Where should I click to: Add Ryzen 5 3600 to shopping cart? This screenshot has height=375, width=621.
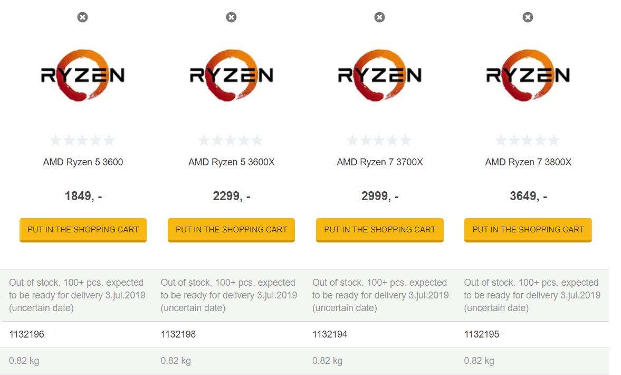(83, 230)
